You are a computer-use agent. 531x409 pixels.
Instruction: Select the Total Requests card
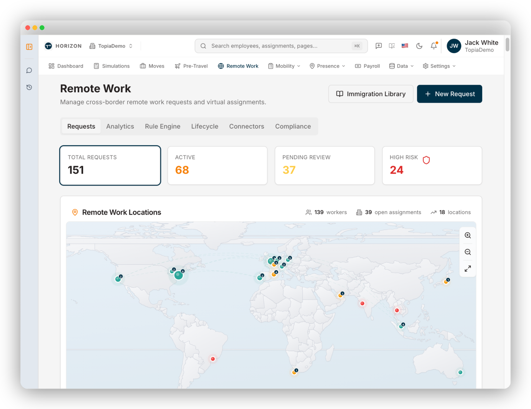coord(110,166)
